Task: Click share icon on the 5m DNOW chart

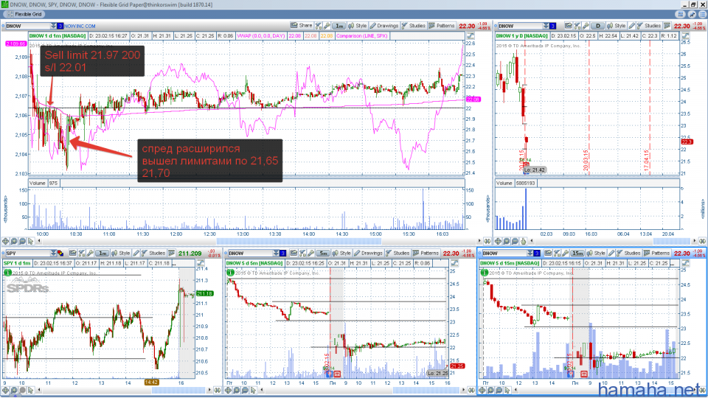Action: click(x=294, y=253)
